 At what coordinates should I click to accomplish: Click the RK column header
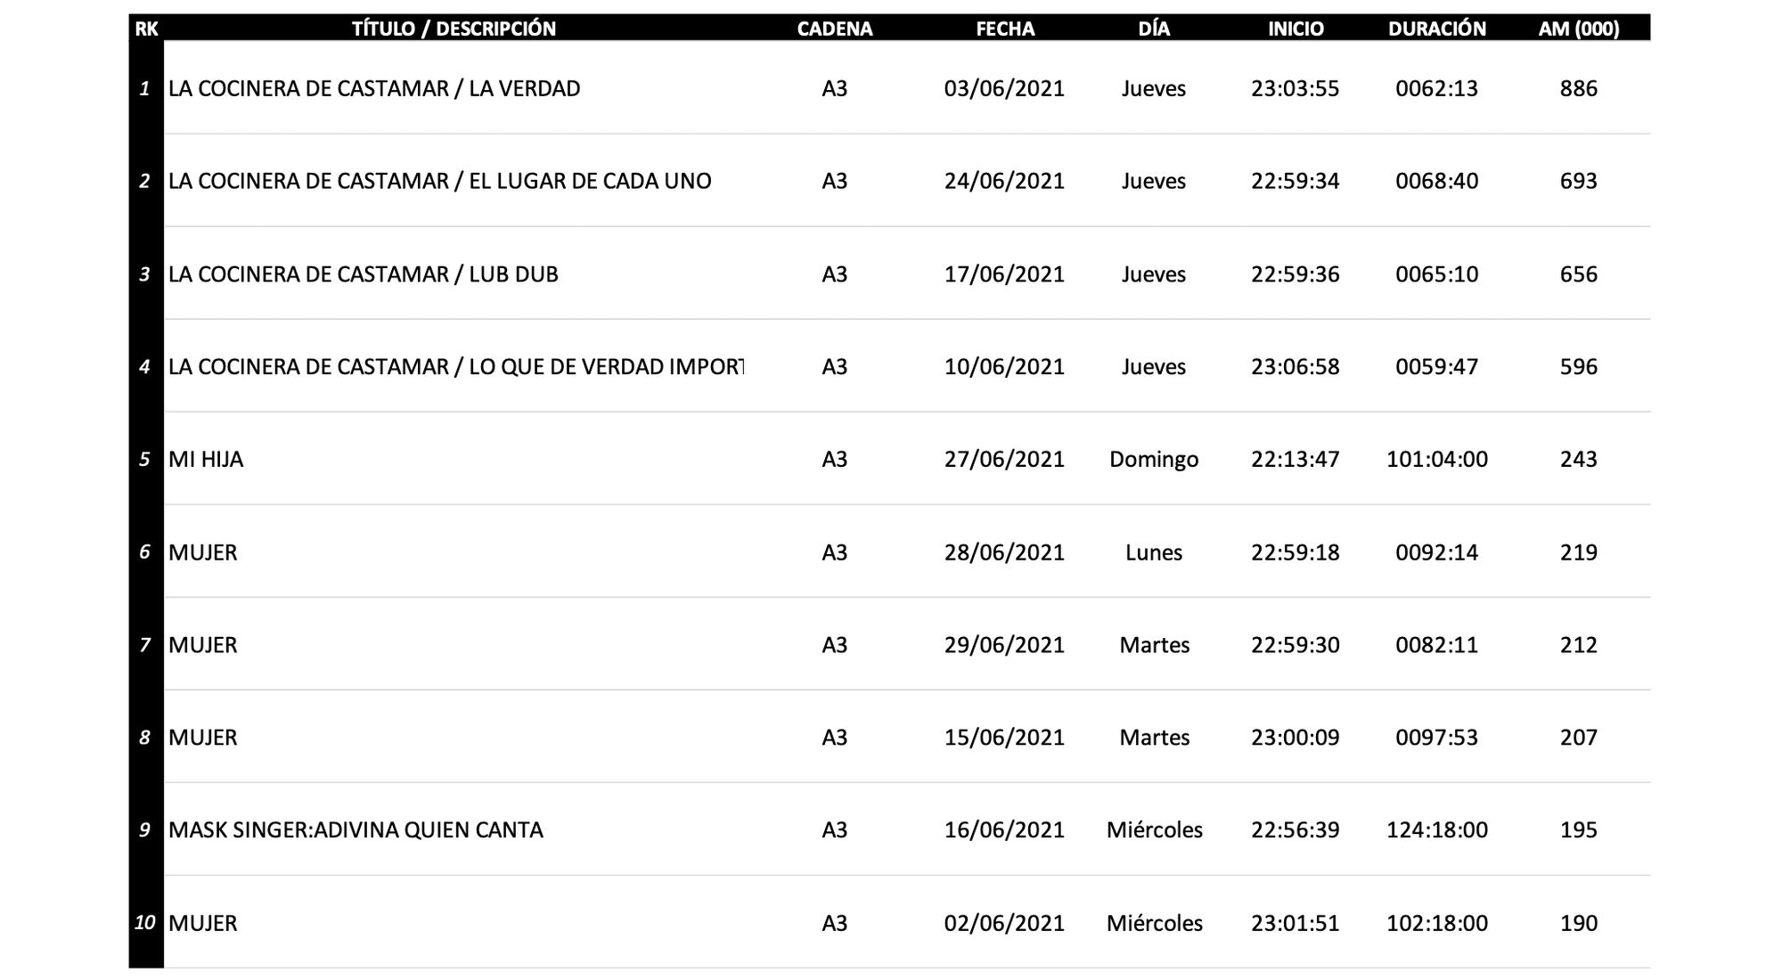[146, 29]
